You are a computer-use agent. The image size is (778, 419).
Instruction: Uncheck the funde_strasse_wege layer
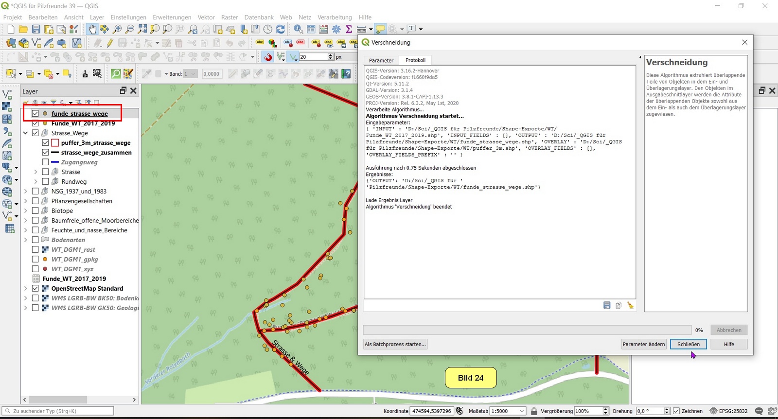[x=35, y=114]
